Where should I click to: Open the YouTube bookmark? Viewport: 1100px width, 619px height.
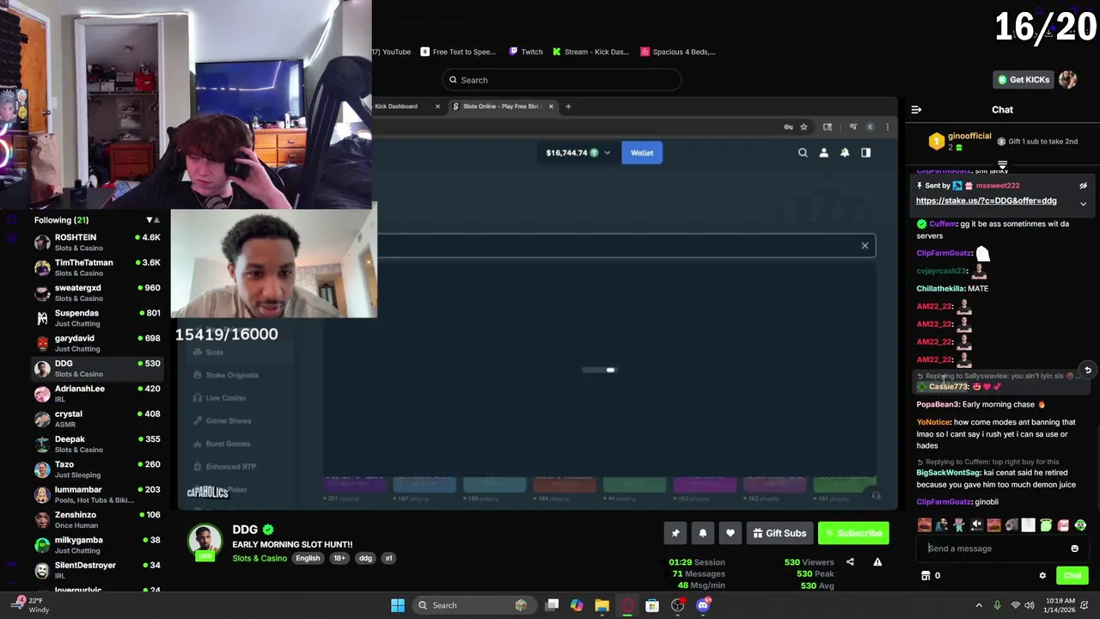393,52
